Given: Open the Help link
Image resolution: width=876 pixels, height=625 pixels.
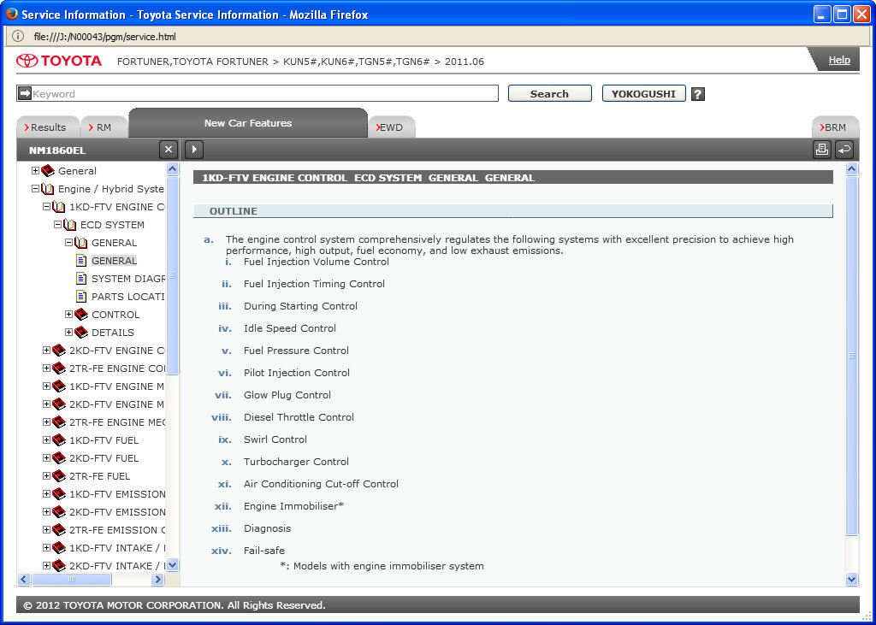Looking at the screenshot, I should pyautogui.click(x=839, y=60).
